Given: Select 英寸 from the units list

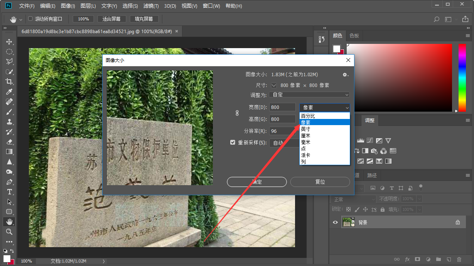Looking at the screenshot, I should (305, 129).
